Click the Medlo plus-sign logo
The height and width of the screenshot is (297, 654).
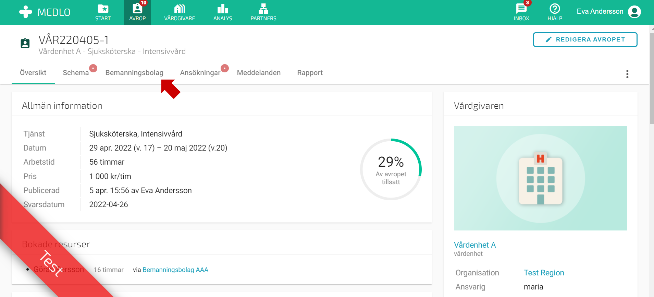pyautogui.click(x=26, y=12)
